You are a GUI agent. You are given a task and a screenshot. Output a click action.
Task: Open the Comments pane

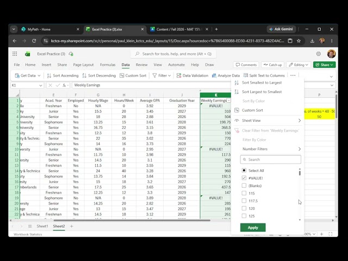coord(246,65)
